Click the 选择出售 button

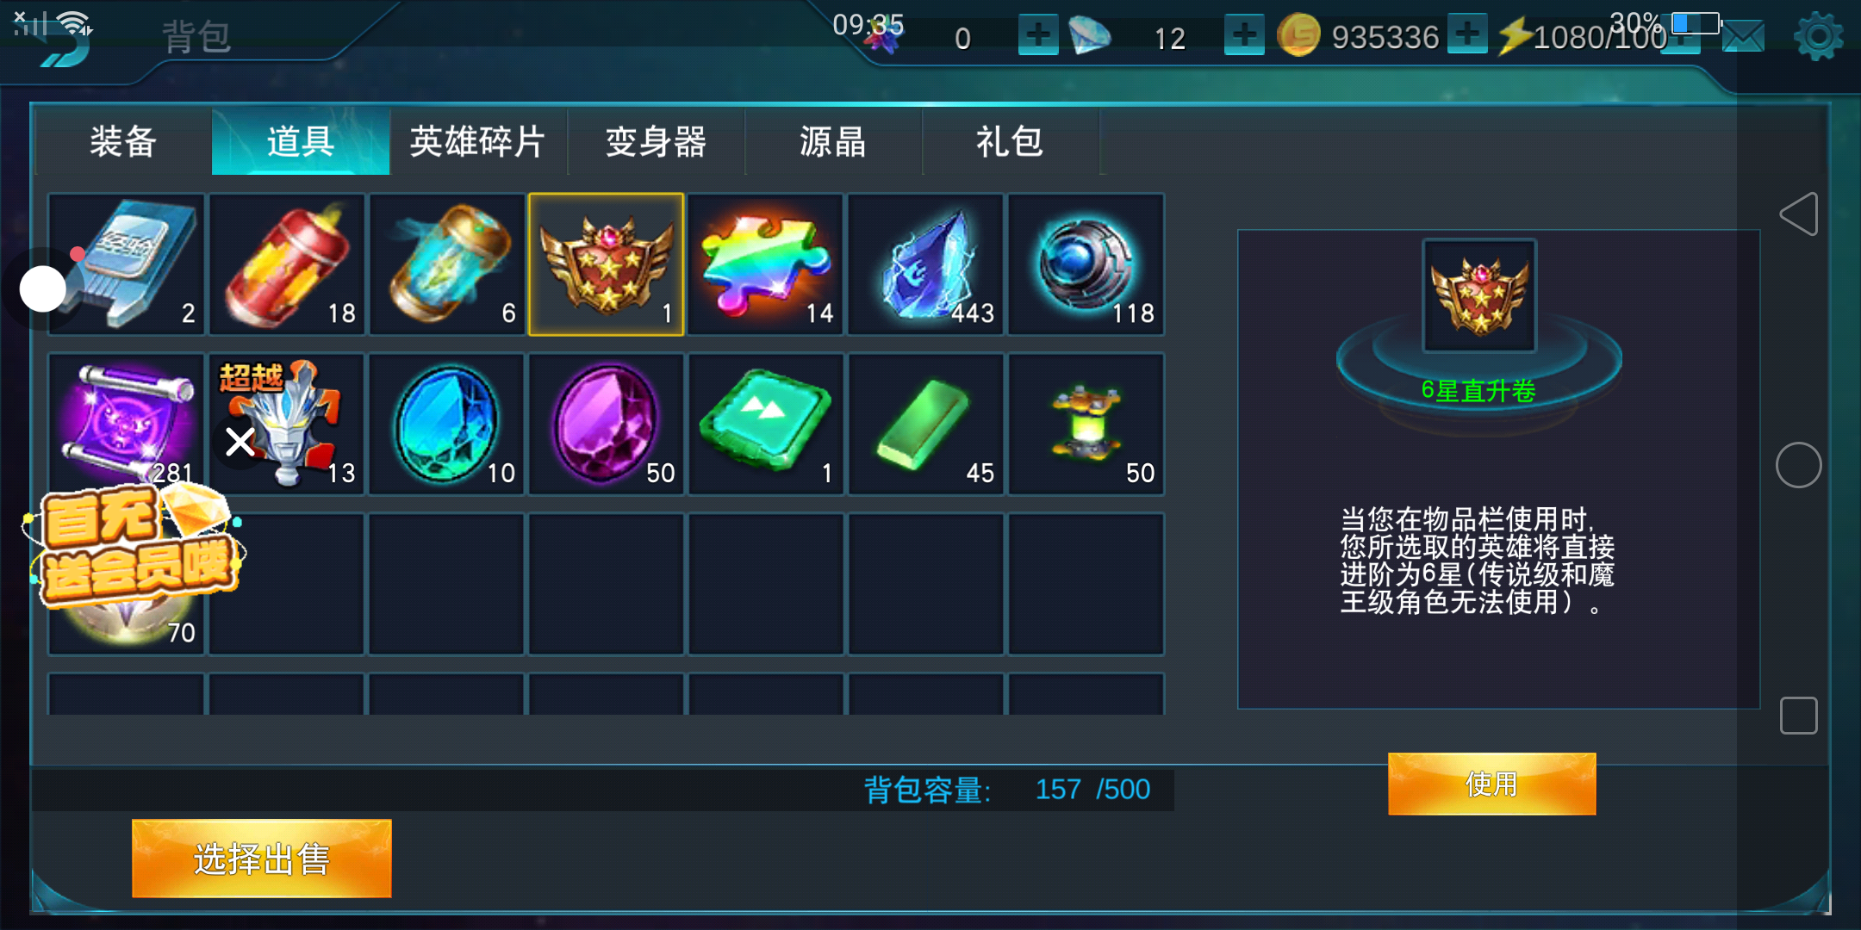(261, 859)
